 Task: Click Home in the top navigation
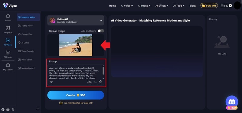(x=113, y=6)
